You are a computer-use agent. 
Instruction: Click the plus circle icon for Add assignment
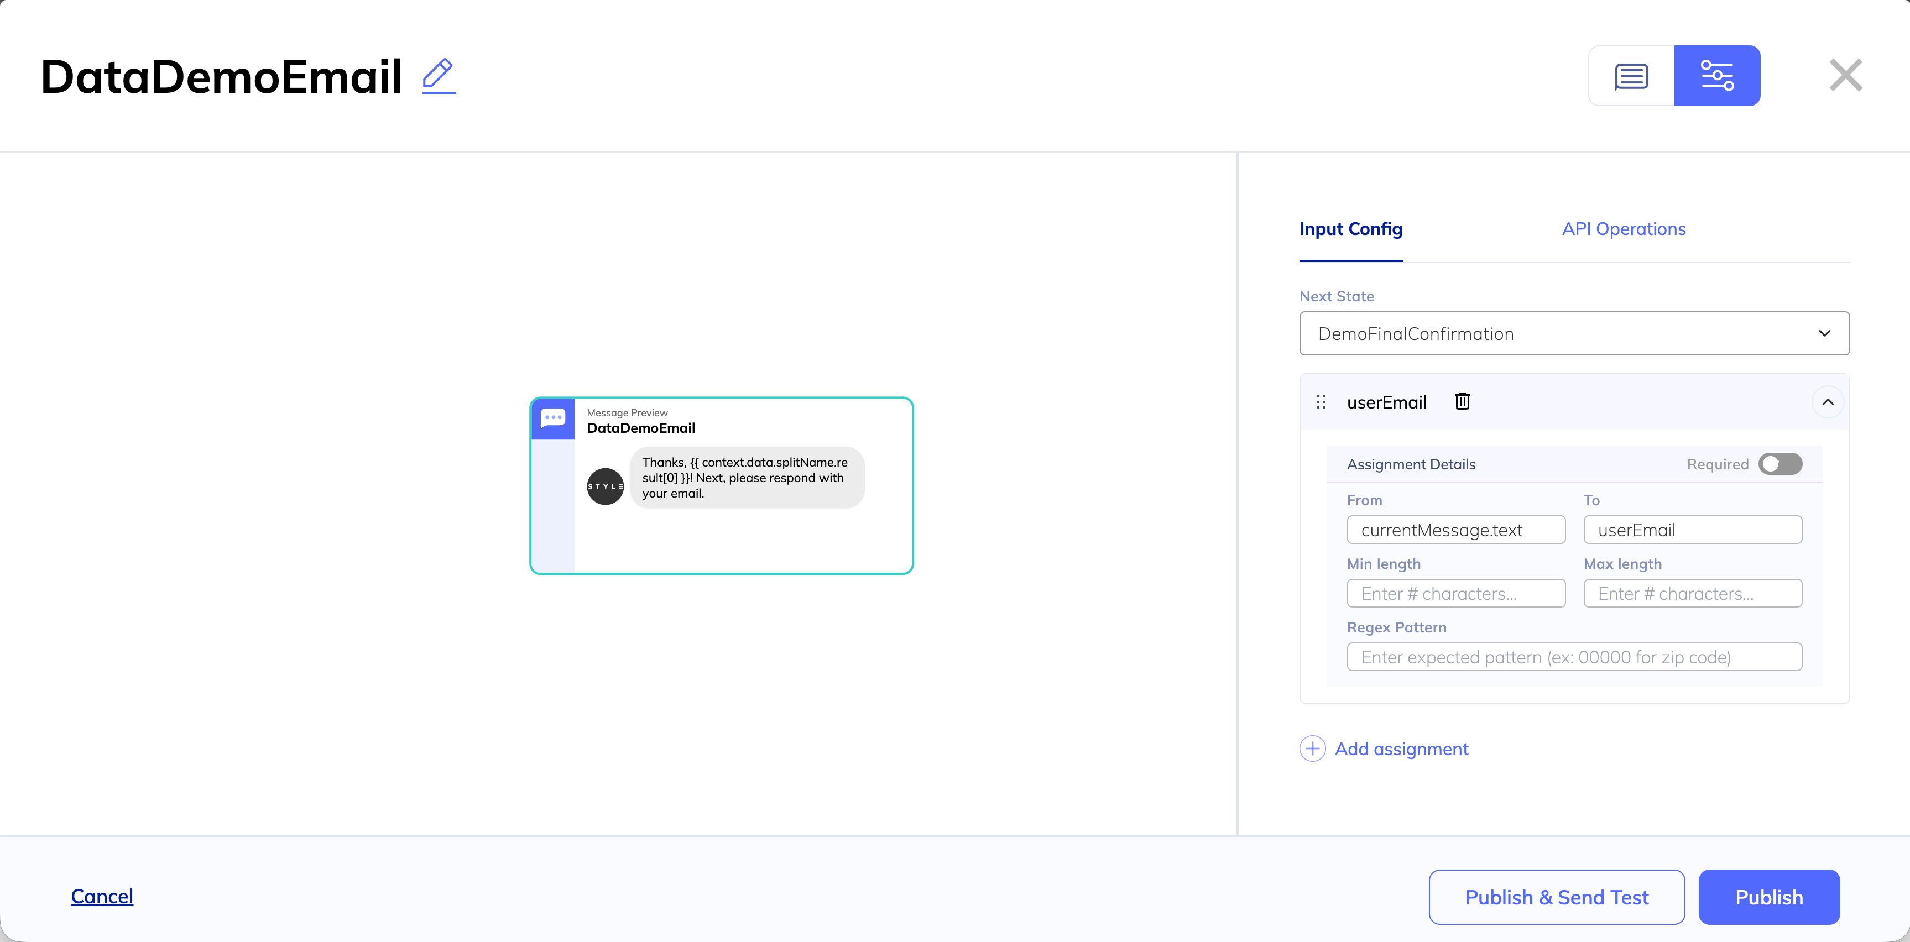pos(1312,749)
